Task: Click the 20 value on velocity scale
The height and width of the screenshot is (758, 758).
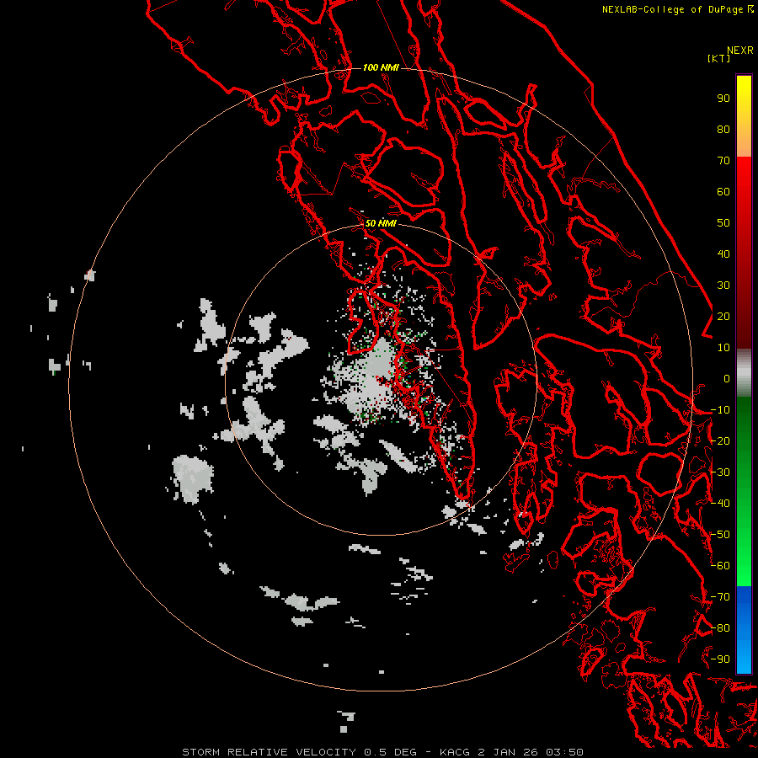Action: pyautogui.click(x=723, y=316)
